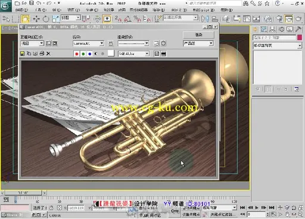The height and width of the screenshot is (219, 305).
Task: Toggle the Alpha channel display button
Action: [96, 53]
